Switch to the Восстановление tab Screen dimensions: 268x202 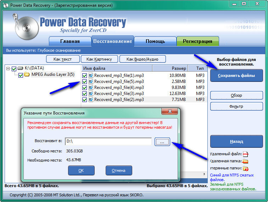[x=113, y=41]
